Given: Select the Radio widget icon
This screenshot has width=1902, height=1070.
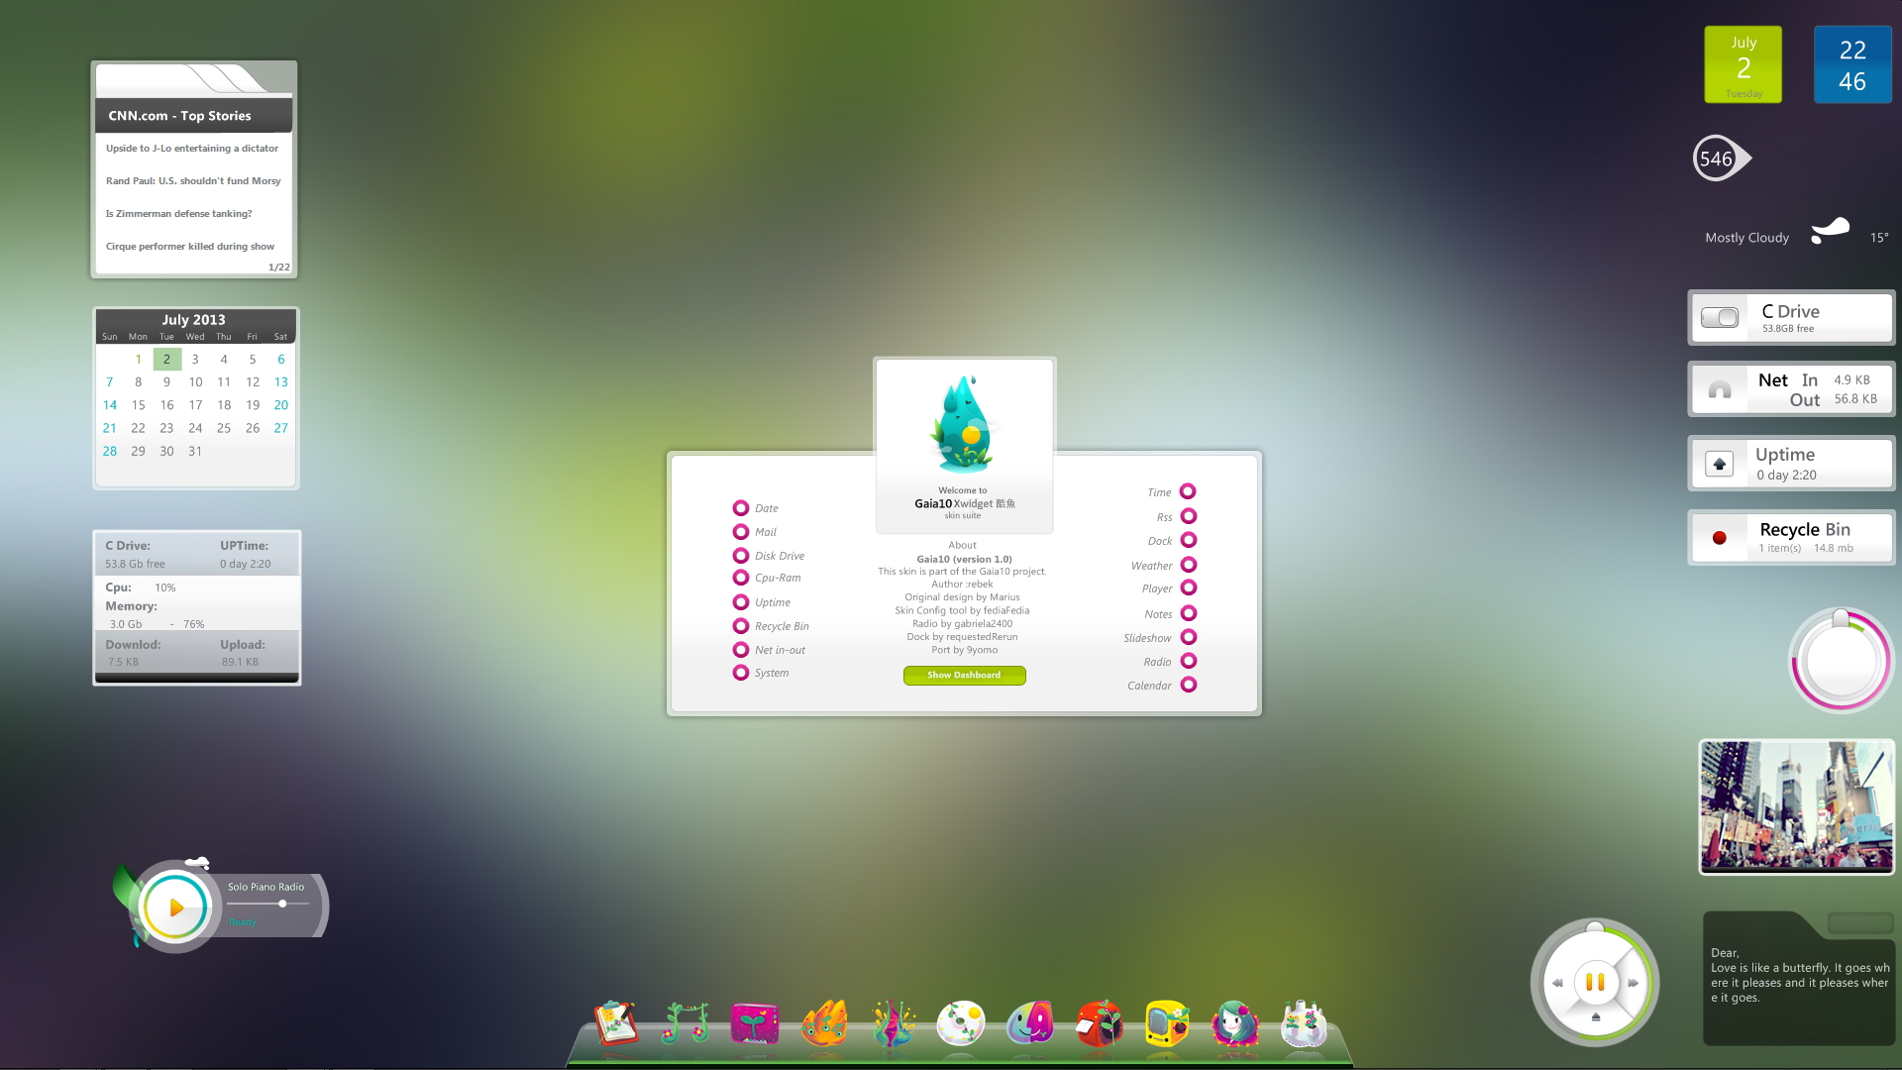Looking at the screenshot, I should (x=1189, y=661).
